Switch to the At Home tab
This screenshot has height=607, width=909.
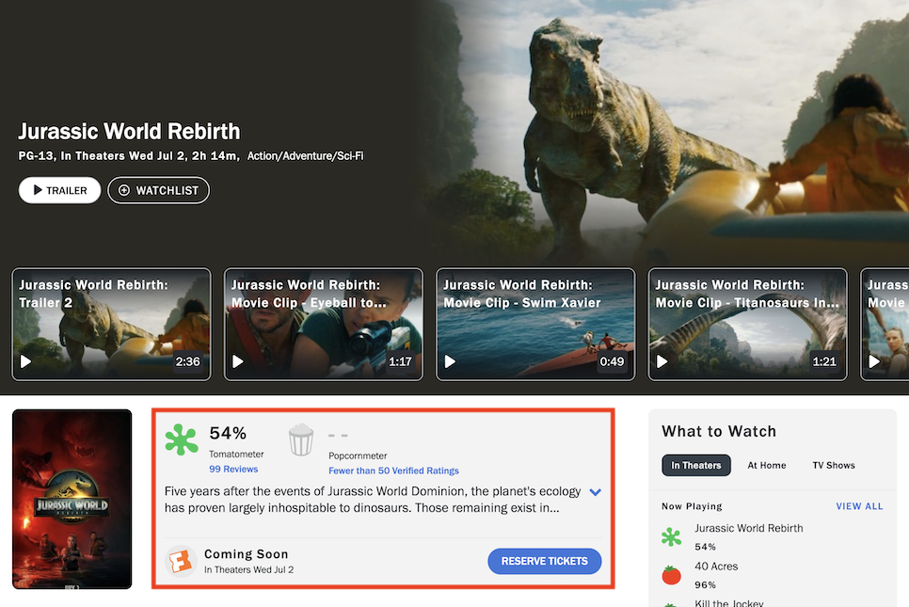(x=766, y=465)
